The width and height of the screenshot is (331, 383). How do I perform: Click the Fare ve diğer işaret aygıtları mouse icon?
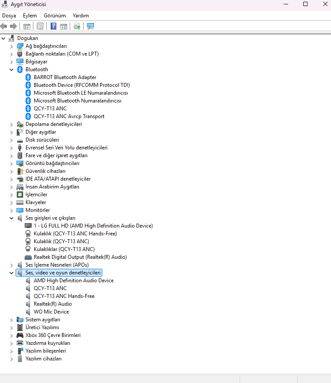click(x=20, y=155)
